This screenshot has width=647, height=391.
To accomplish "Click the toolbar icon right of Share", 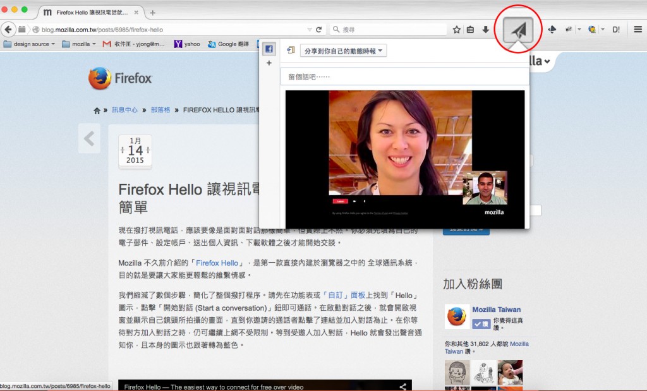I will pyautogui.click(x=552, y=30).
